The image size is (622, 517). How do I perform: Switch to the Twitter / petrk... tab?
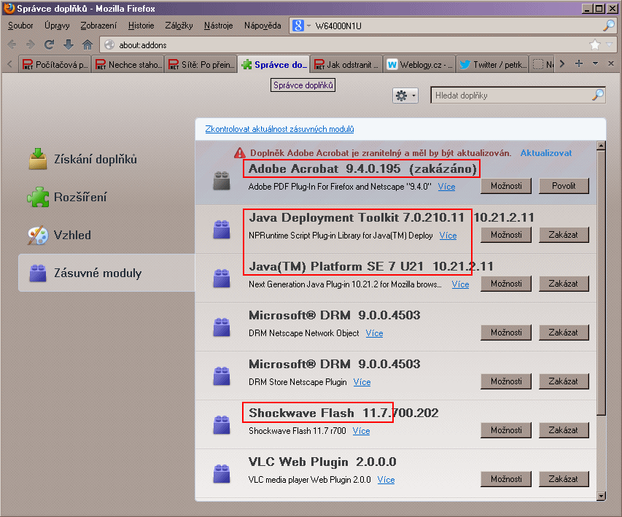(x=493, y=64)
